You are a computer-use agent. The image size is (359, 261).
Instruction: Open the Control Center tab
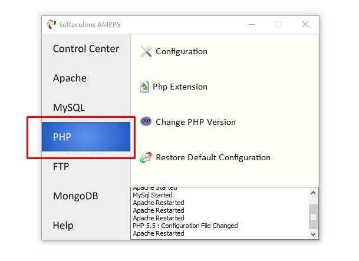pos(86,48)
